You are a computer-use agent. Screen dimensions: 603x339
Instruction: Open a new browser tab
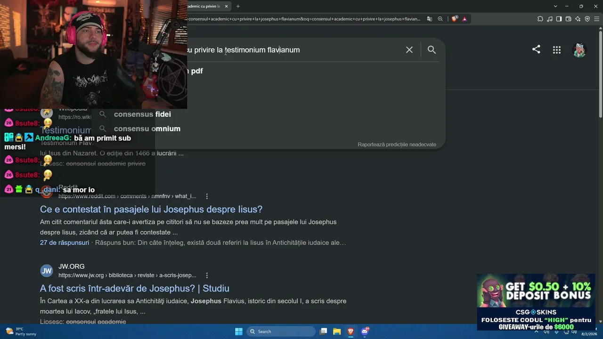click(x=238, y=6)
